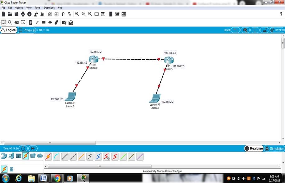Screen dimensions: 285x183
Task: Switch to Simulation mode
Action: click(x=274, y=149)
